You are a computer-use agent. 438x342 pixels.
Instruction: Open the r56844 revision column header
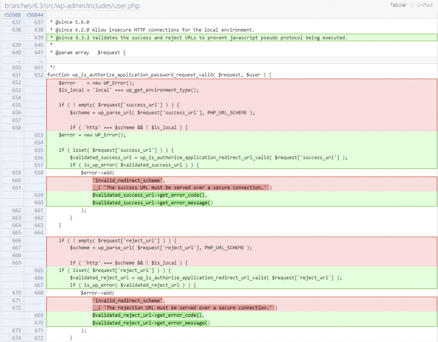(x=34, y=15)
